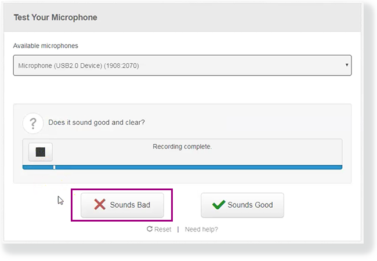This screenshot has height=261, width=377.
Task: Click the question mark circle icon
Action: tap(33, 123)
